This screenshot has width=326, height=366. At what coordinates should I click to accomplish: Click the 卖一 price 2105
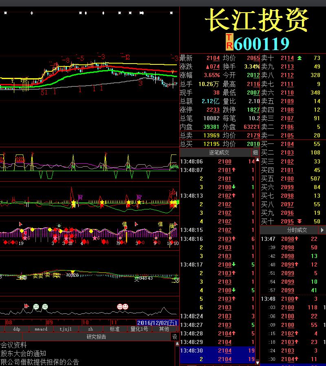(x=287, y=135)
